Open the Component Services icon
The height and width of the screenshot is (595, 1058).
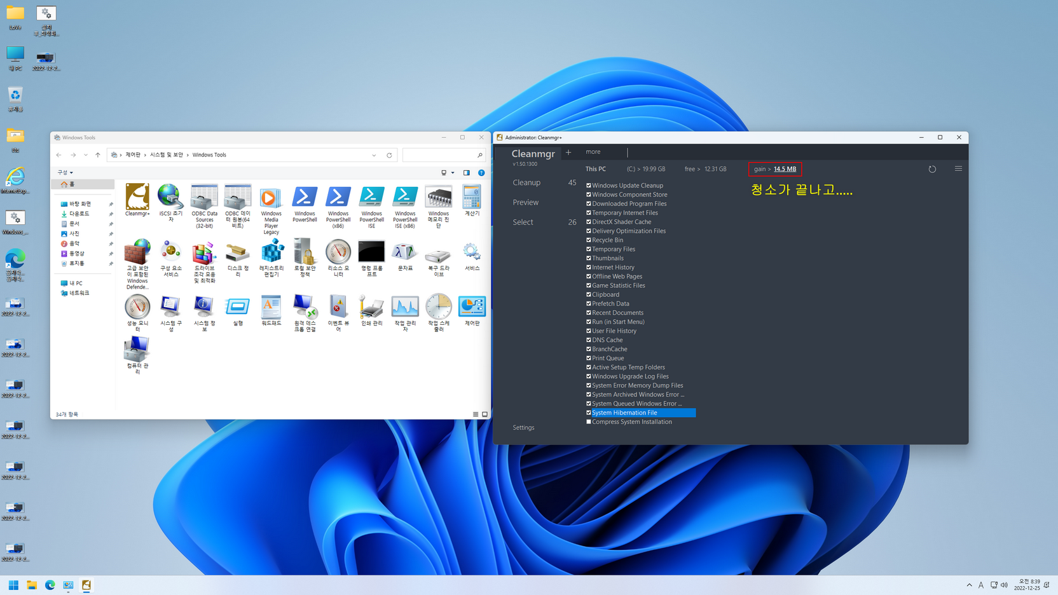(x=170, y=258)
